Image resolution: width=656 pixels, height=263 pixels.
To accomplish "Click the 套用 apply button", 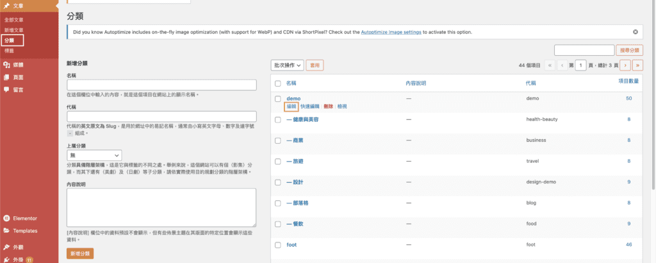I will (315, 65).
